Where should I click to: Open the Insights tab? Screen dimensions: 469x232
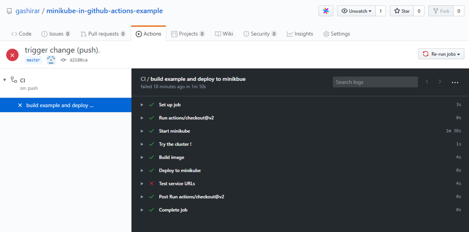pos(300,34)
